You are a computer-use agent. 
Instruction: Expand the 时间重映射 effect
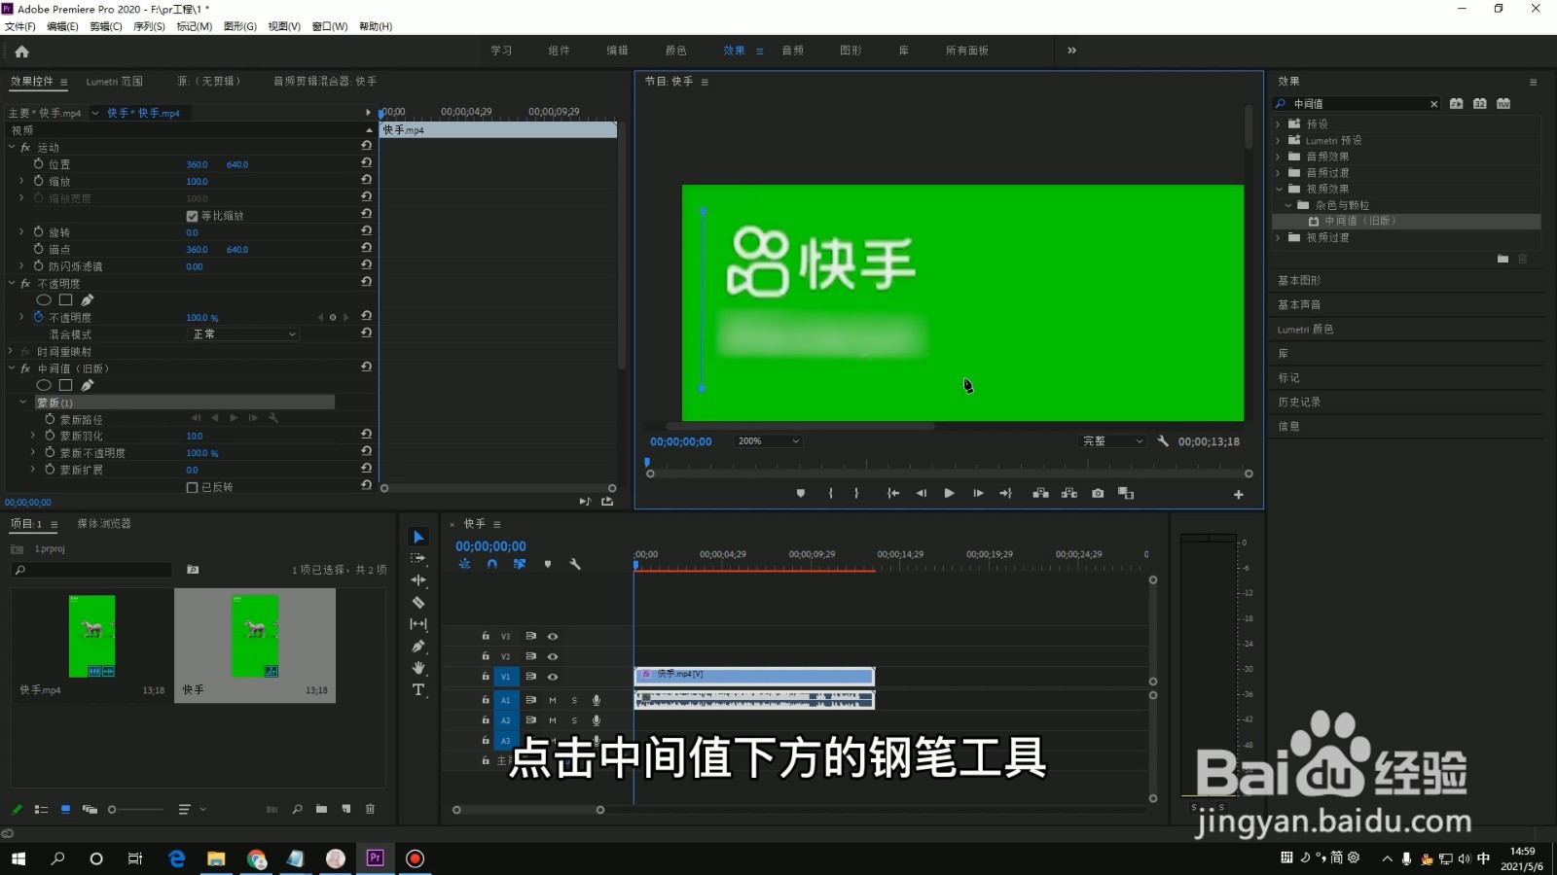12,351
